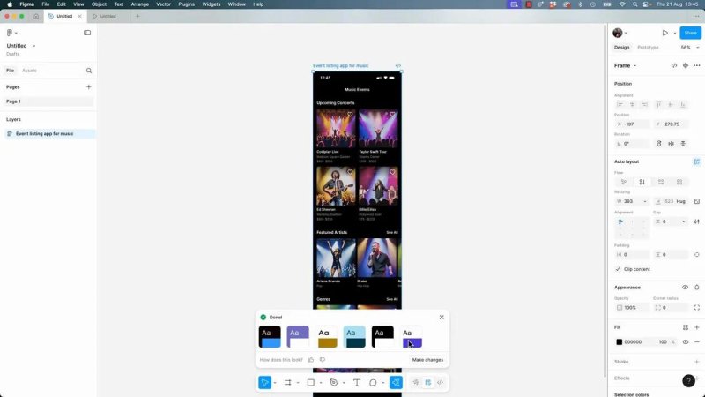
Task: Open the Vector menu
Action: (x=164, y=4)
